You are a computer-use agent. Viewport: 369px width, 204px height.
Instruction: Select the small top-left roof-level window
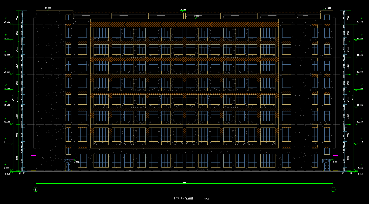pos(68,17)
